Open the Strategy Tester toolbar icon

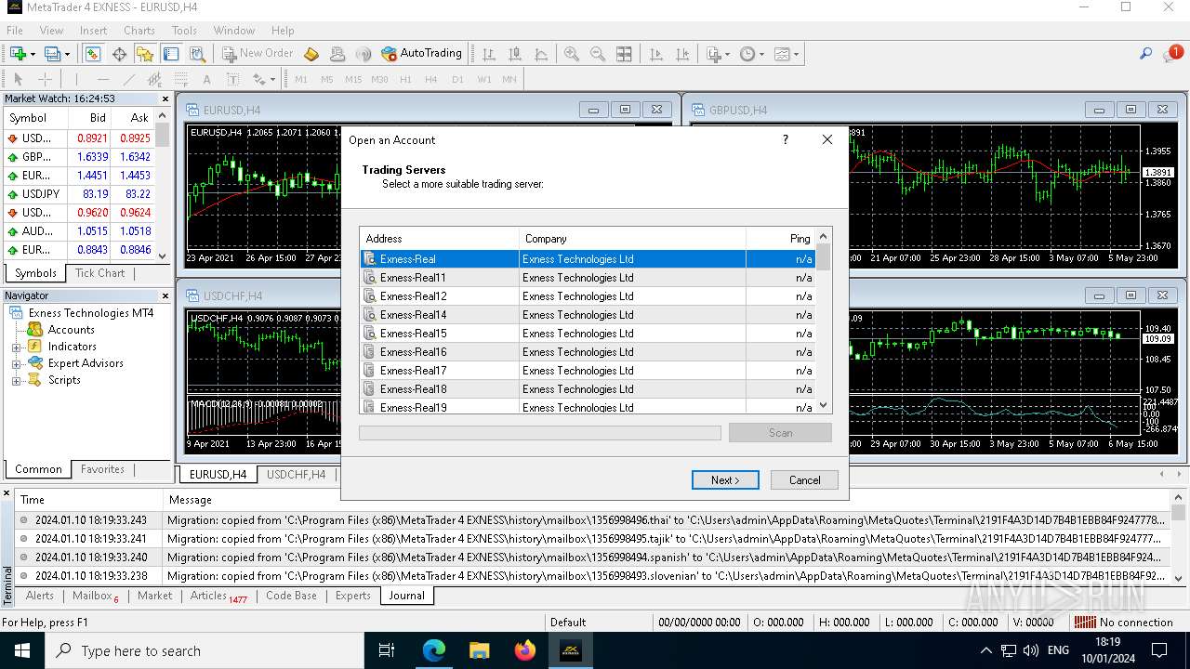[x=196, y=54]
